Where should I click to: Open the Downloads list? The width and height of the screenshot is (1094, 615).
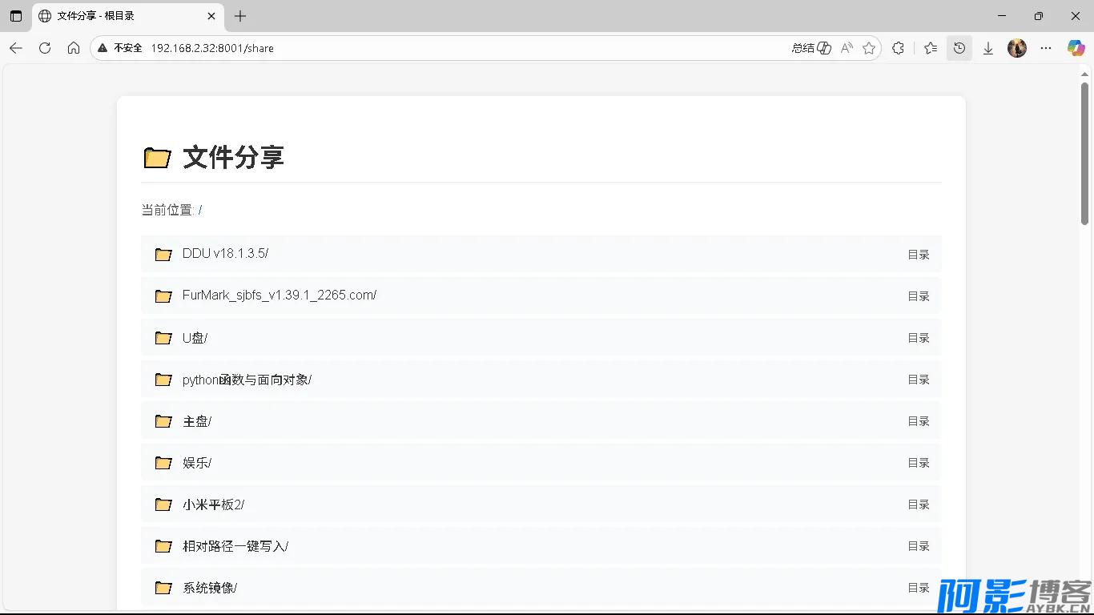[x=987, y=48]
